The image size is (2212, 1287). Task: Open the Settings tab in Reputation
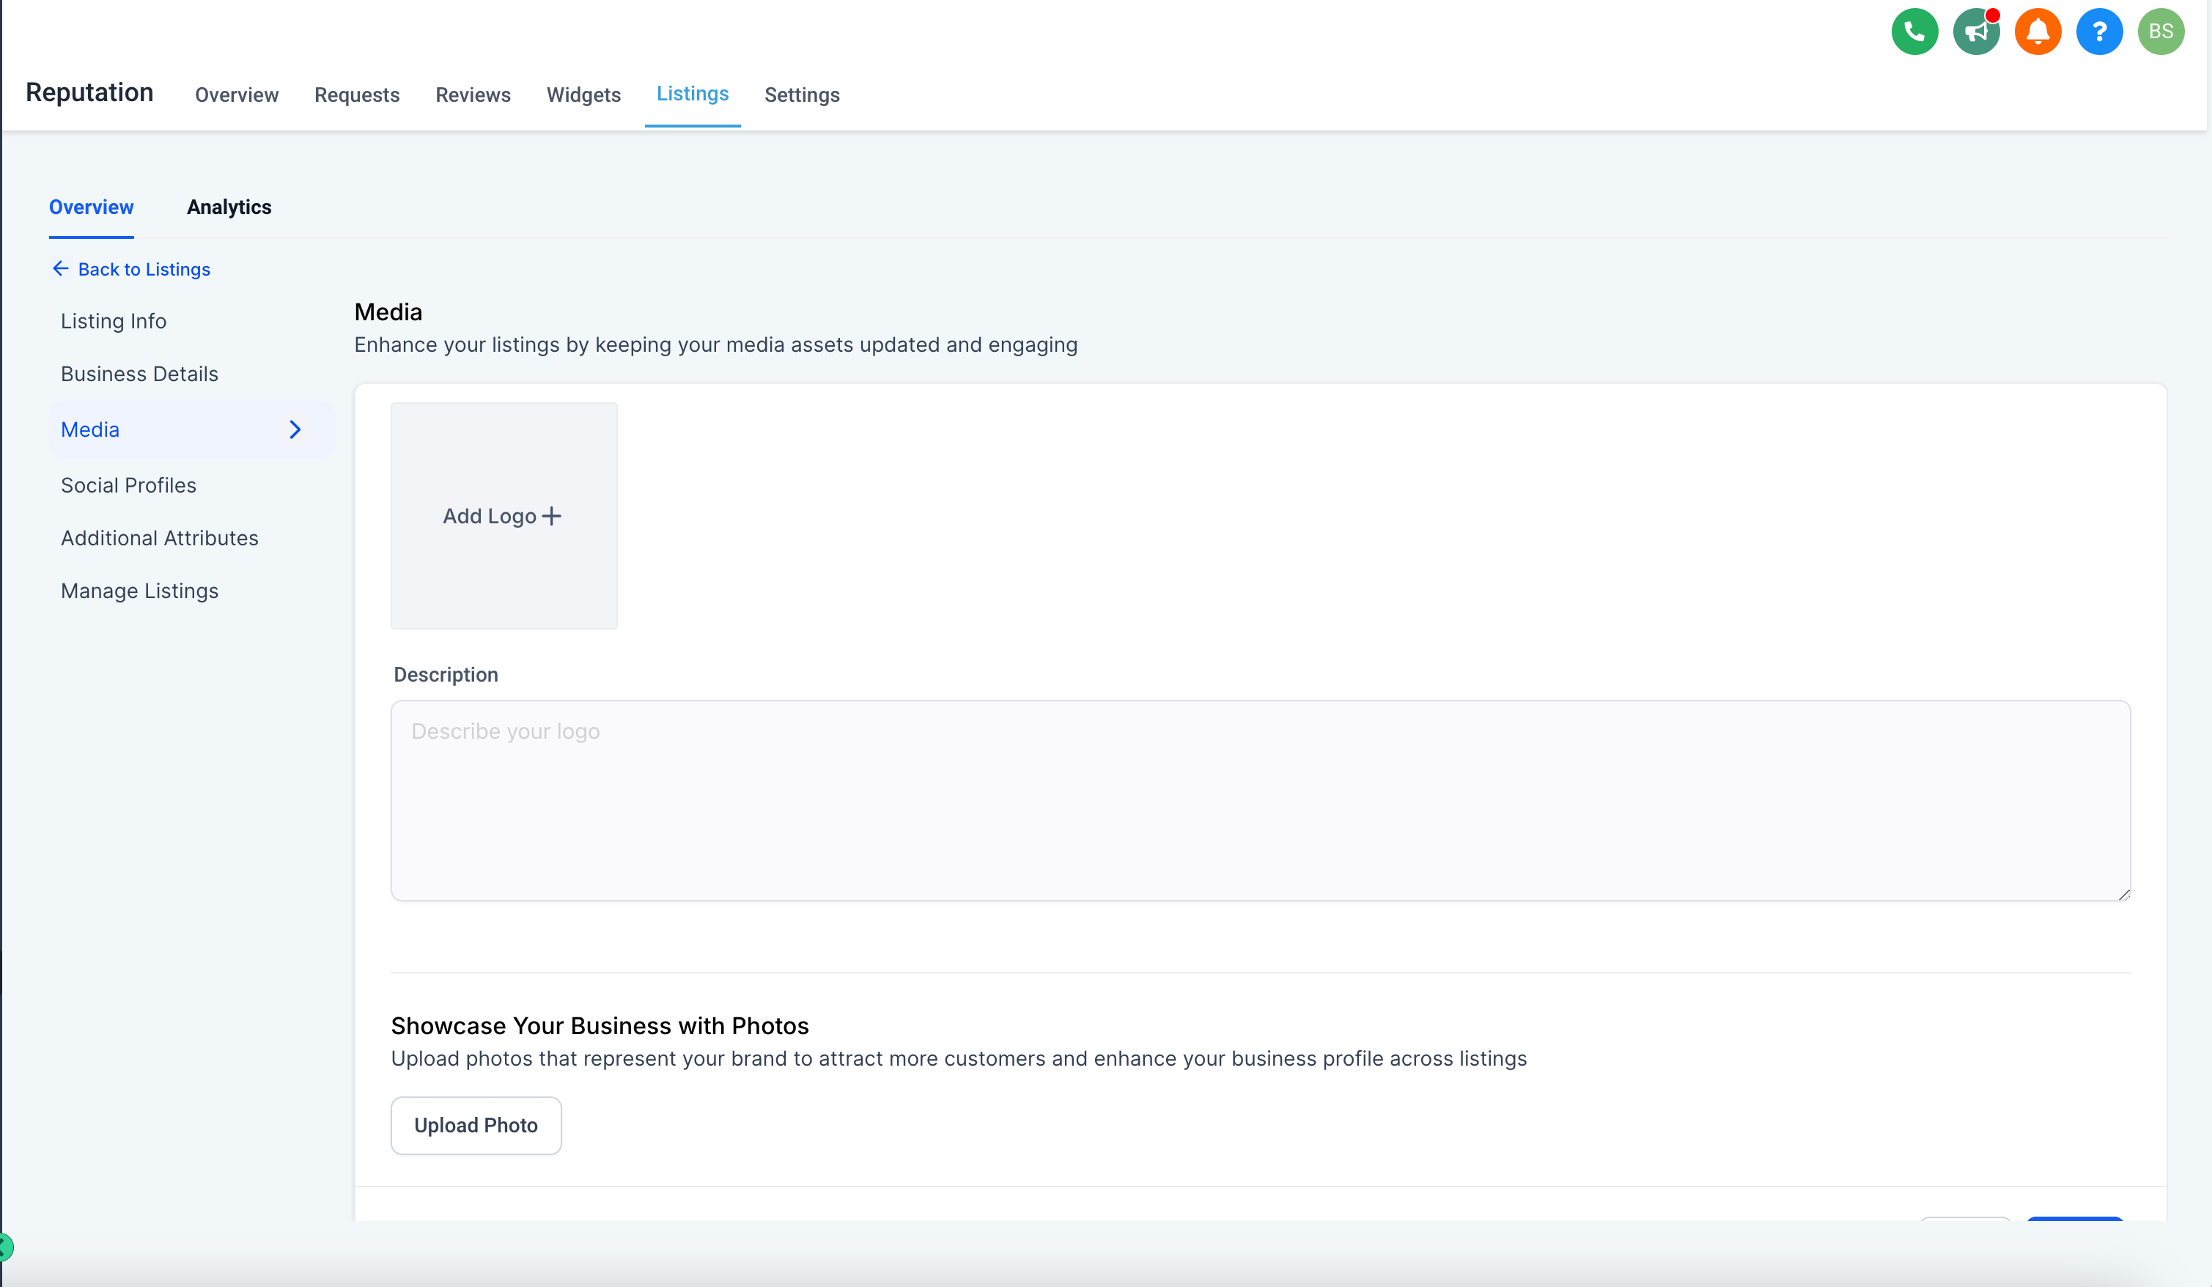[801, 95]
